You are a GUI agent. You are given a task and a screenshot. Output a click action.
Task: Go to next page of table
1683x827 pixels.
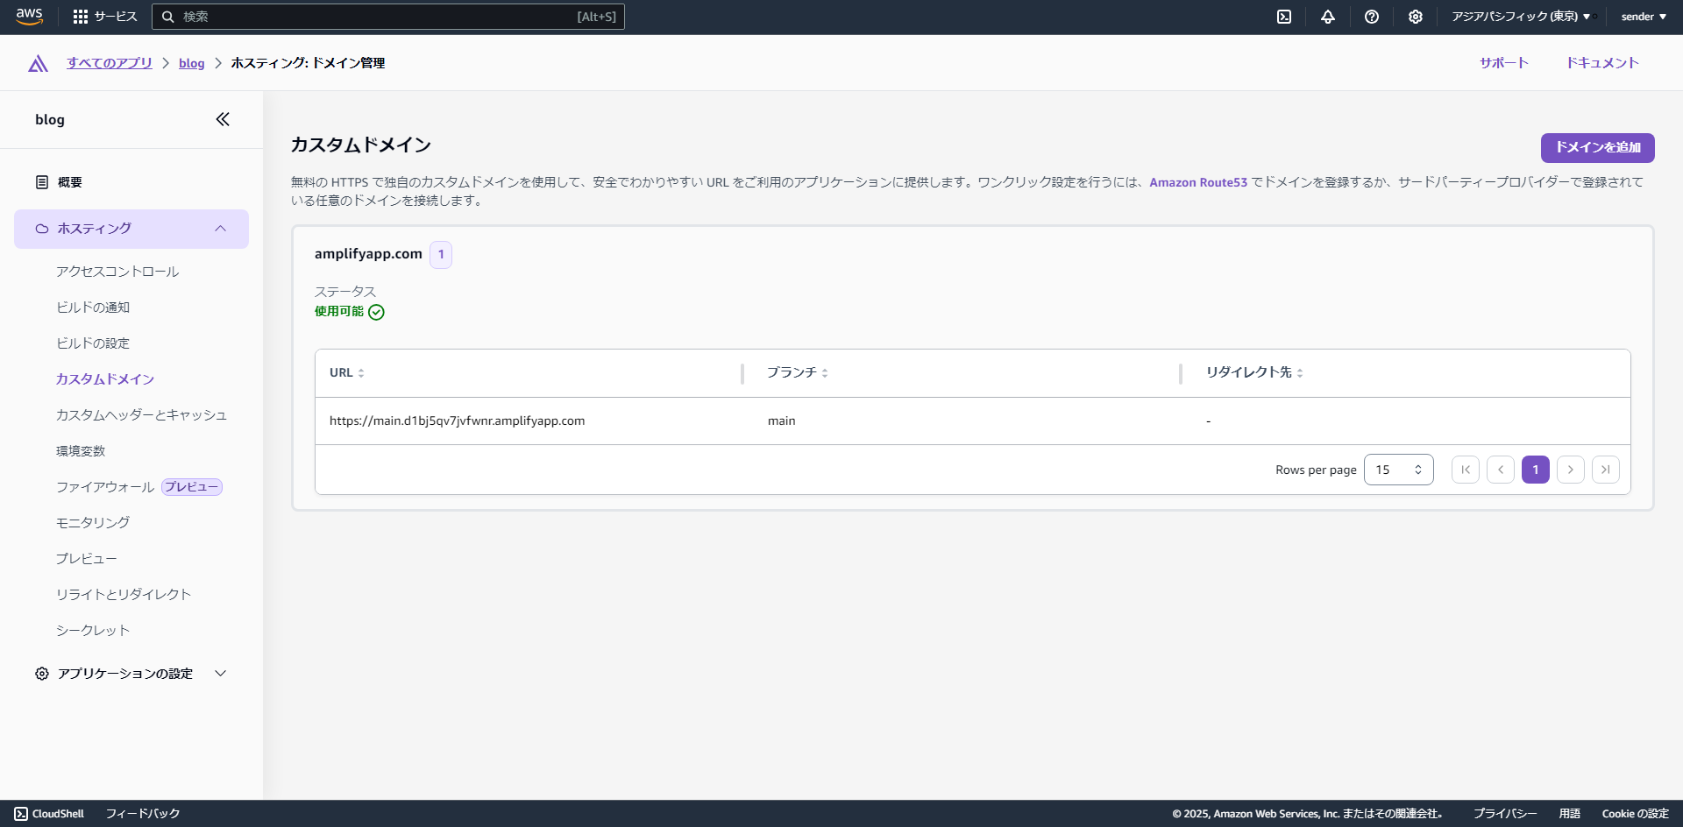1571,470
